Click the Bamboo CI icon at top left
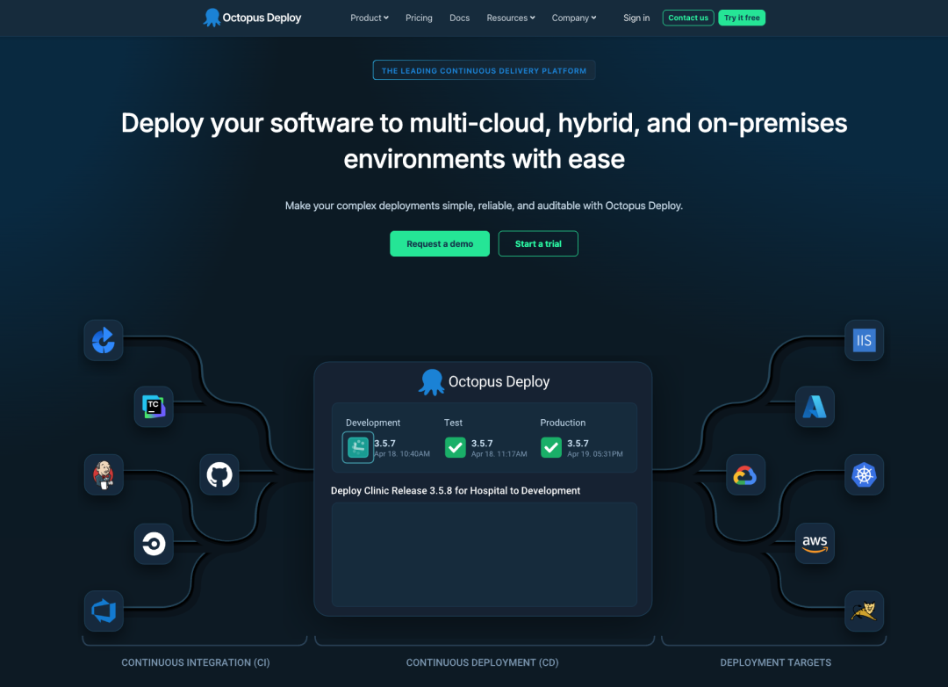The width and height of the screenshot is (948, 687). [x=104, y=340]
